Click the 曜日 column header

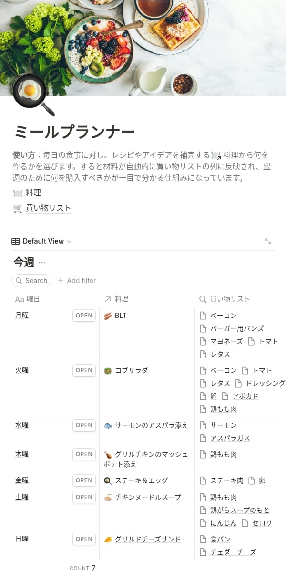pos(33,299)
